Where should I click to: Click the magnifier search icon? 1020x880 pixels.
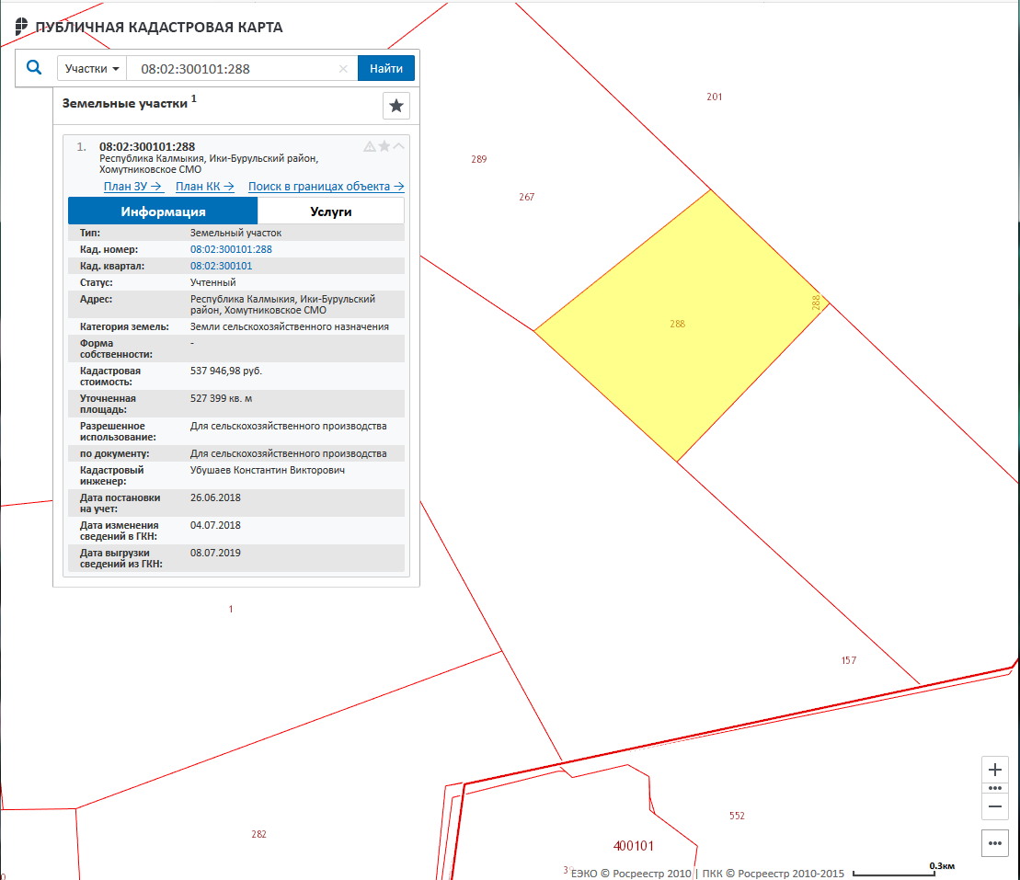click(34, 67)
